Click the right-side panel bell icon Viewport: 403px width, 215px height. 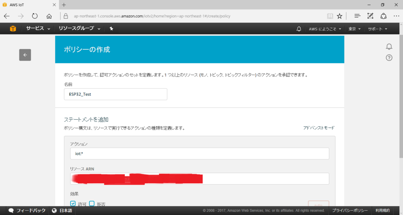389,46
